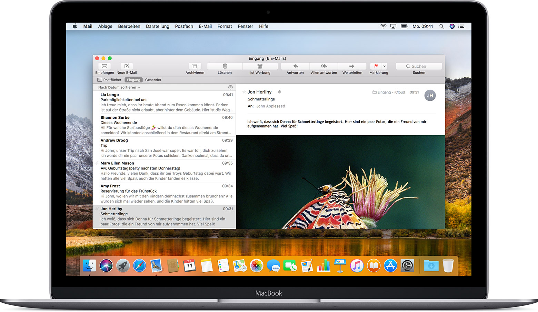The height and width of the screenshot is (312, 538).
Task: Flag the message with the Markierung icon
Action: pos(376,67)
